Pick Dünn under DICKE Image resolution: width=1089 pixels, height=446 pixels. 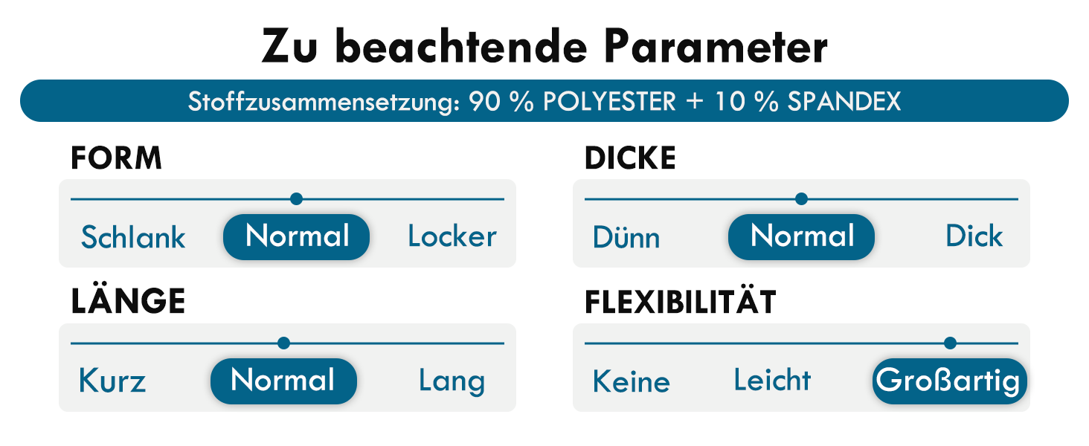coord(626,238)
